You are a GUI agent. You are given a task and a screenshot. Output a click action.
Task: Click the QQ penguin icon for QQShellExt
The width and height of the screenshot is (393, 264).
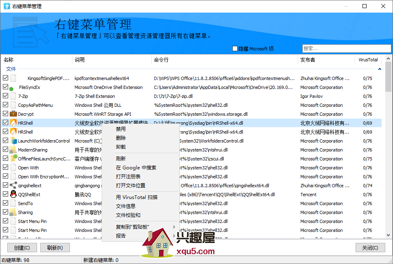point(13,195)
